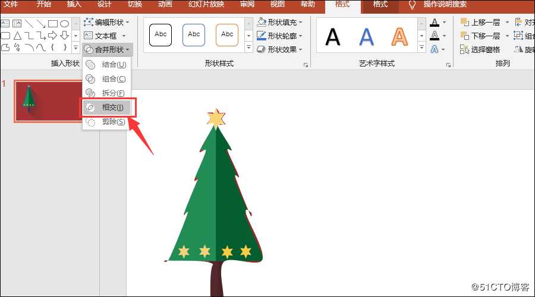
Task: Select the down block arrow shape
Action: tap(64, 36)
